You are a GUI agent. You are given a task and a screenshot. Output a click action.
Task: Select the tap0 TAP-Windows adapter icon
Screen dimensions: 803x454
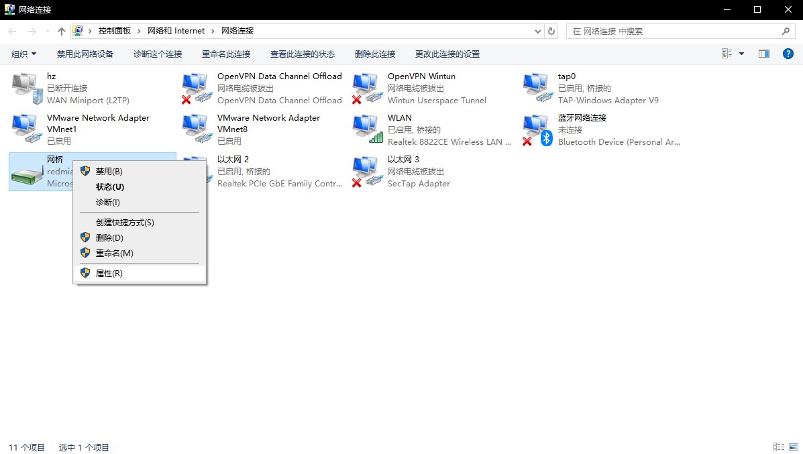coord(537,88)
